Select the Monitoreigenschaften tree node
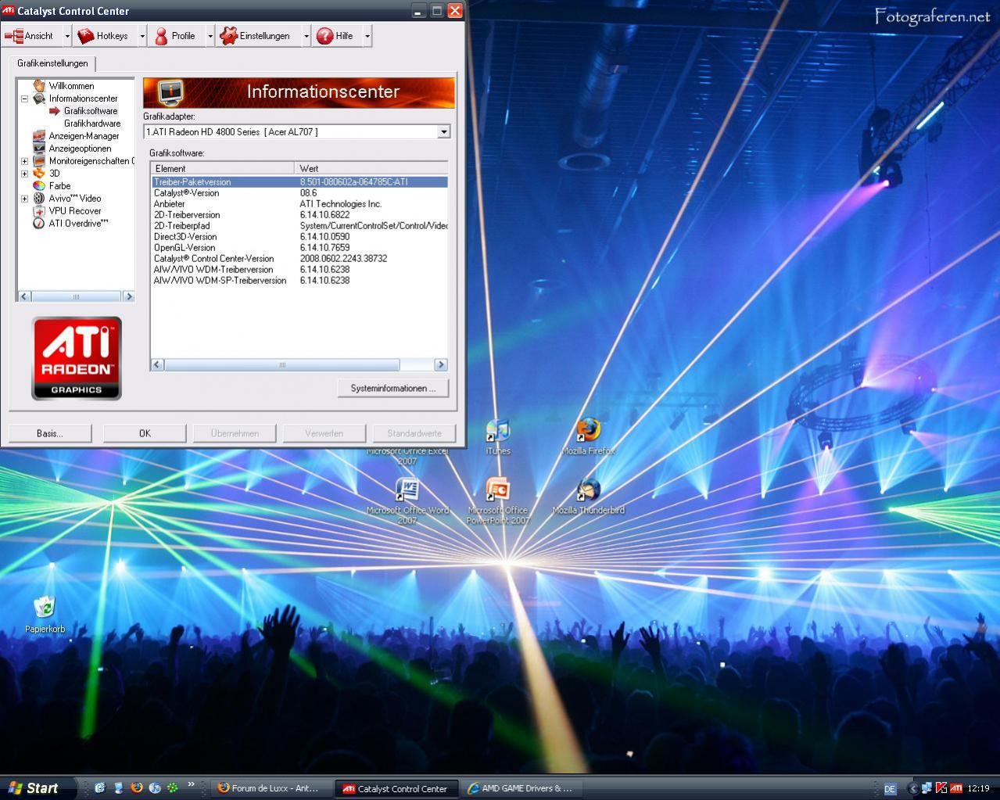Image resolution: width=1000 pixels, height=800 pixels. point(91,161)
